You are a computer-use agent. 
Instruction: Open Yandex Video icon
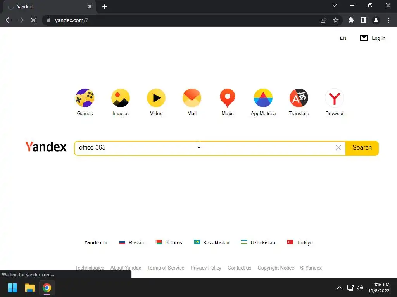click(x=156, y=98)
